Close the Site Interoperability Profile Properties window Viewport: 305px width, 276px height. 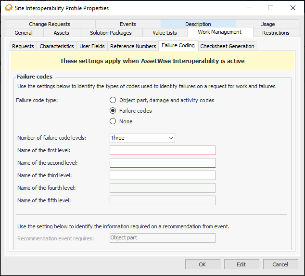(292, 8)
